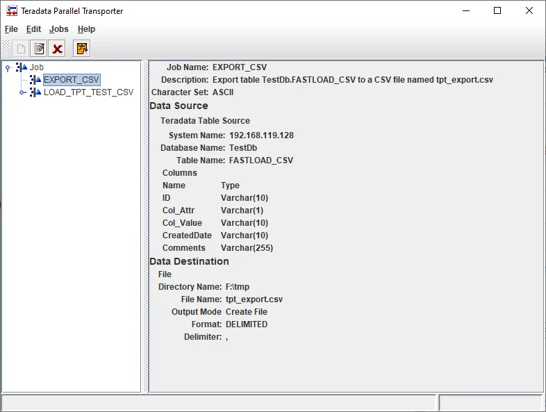The height and width of the screenshot is (412, 546).
Task: Click the New job toolbar icon
Action: point(21,49)
